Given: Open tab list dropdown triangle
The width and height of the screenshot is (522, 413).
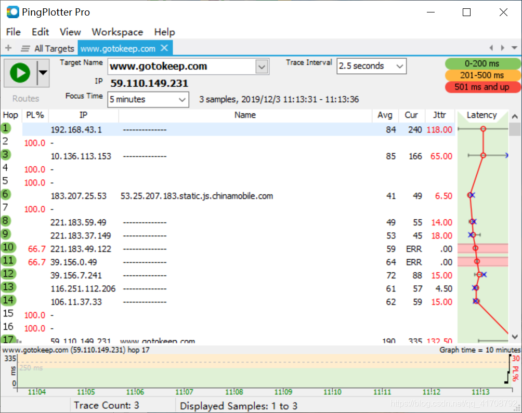Looking at the screenshot, I should (514, 48).
